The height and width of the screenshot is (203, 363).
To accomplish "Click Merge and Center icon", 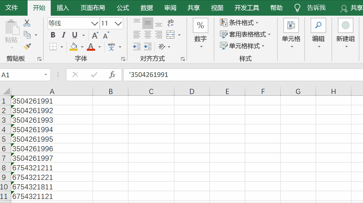I will coord(170,35).
